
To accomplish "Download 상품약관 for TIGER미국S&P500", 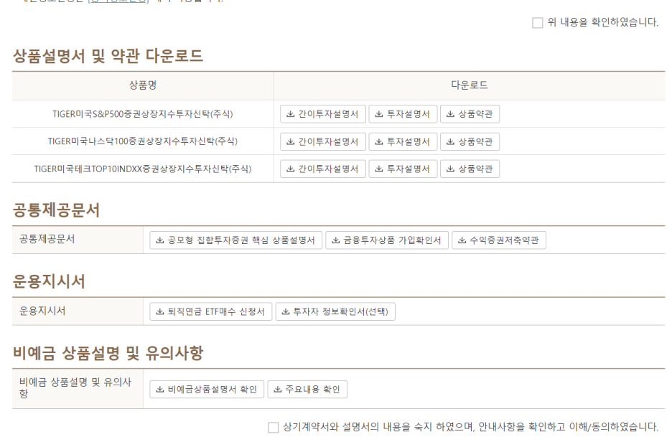I will point(470,114).
